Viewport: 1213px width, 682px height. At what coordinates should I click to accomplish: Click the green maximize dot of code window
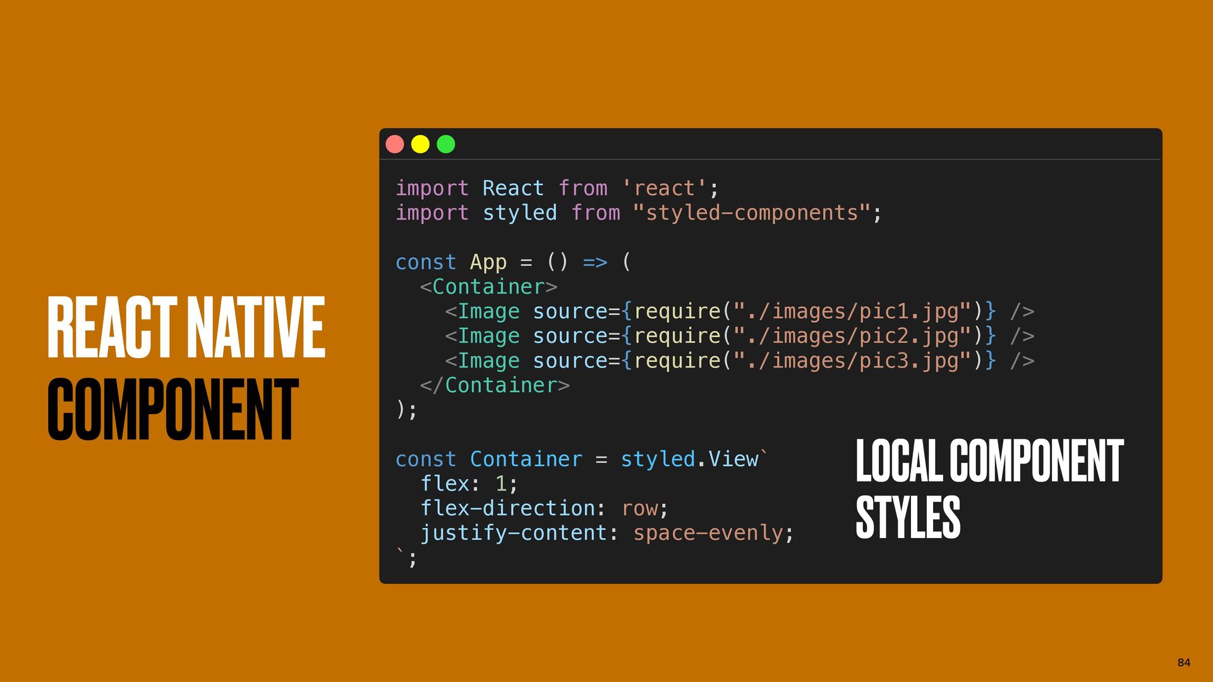446,145
